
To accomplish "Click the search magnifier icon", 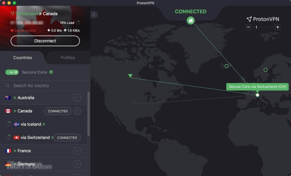I will 7,86.
